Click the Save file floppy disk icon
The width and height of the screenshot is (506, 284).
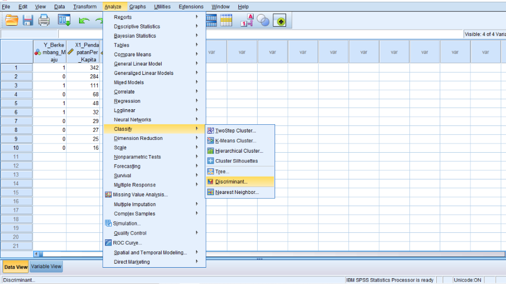pyautogui.click(x=27, y=20)
